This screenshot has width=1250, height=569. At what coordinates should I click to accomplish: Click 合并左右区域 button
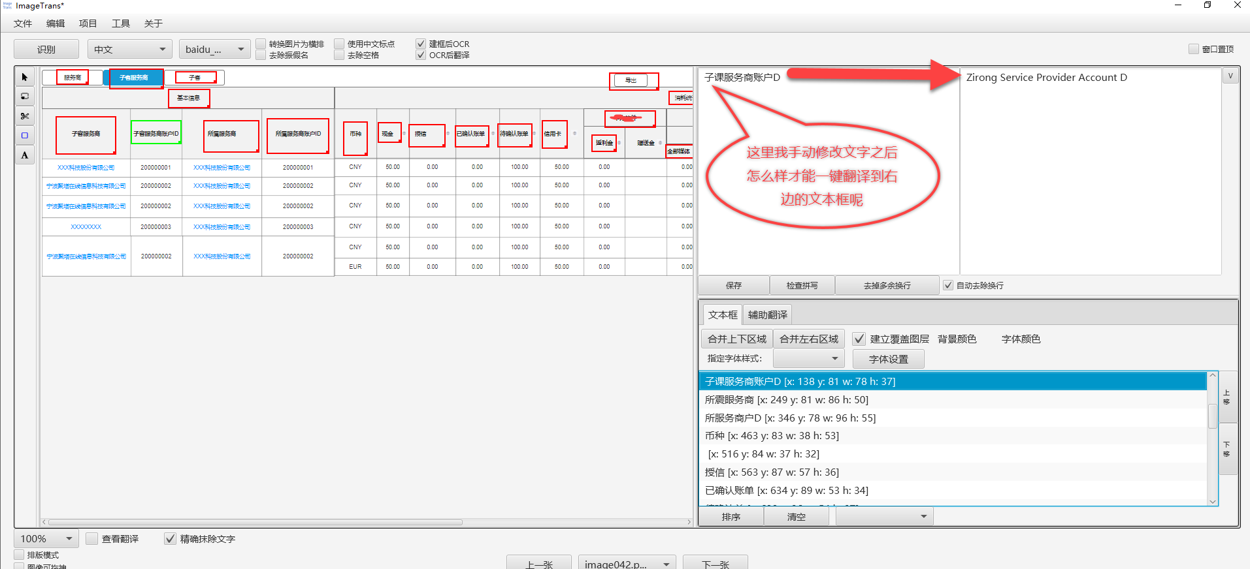pyautogui.click(x=809, y=339)
